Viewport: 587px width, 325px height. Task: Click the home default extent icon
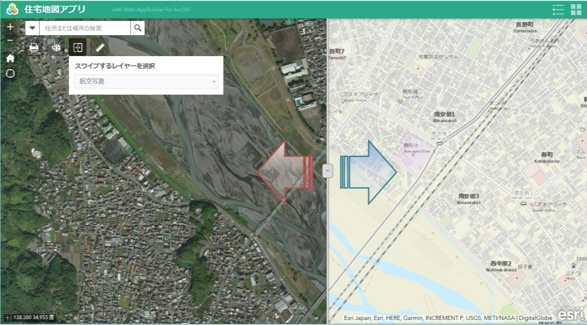pyautogui.click(x=10, y=58)
